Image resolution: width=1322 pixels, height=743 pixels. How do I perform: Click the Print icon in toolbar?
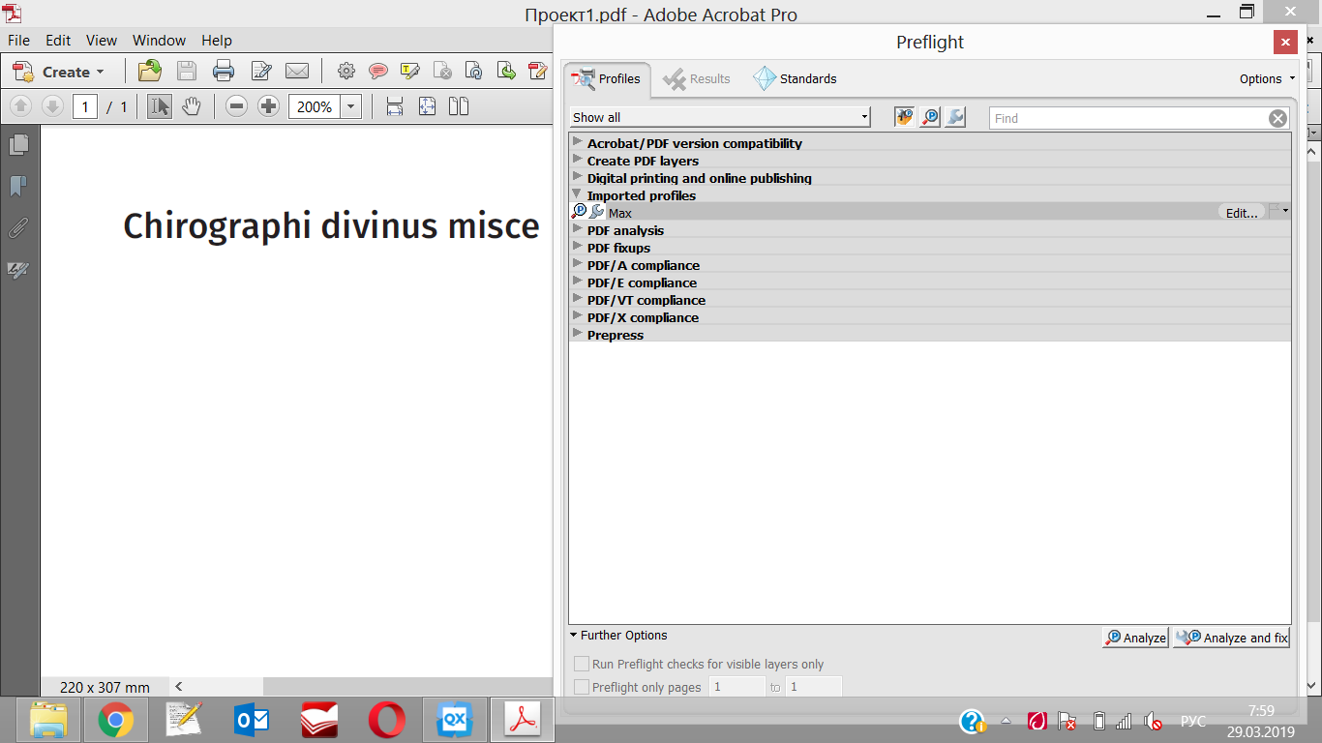(224, 71)
